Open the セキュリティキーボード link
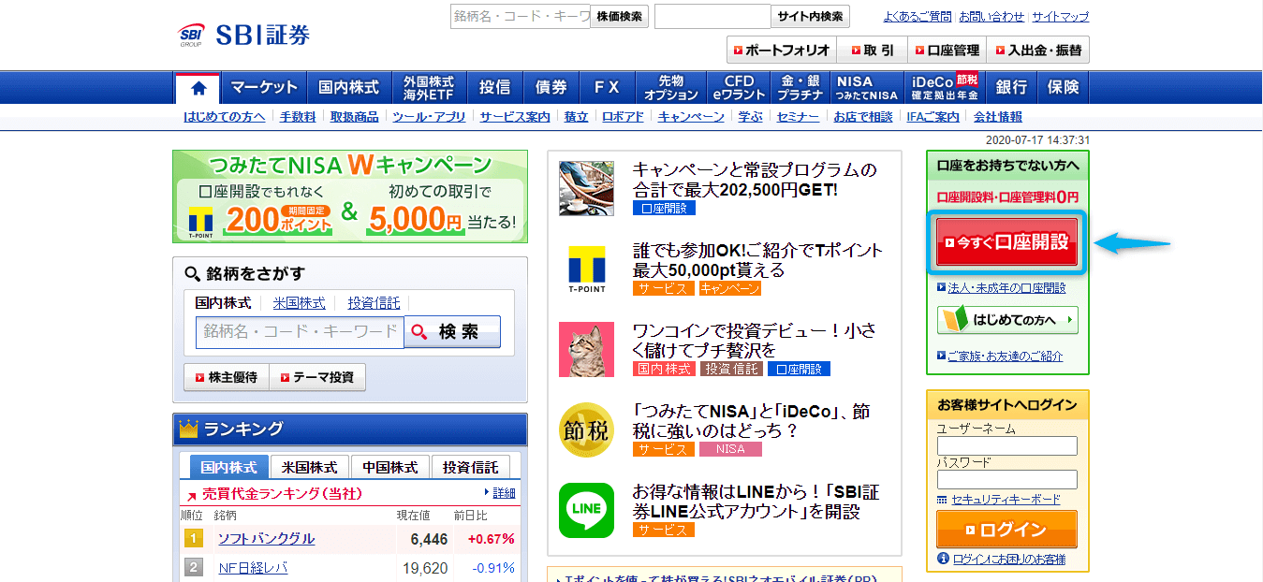This screenshot has height=582, width=1263. 1006,500
